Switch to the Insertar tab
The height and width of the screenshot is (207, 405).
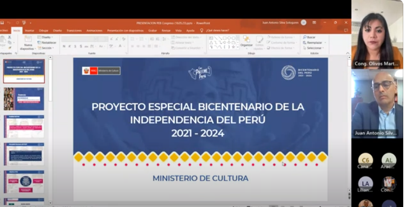29,30
